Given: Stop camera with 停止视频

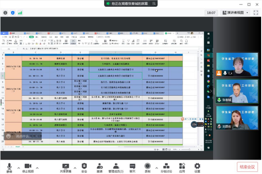Looking at the screenshot, I should pyautogui.click(x=28, y=168).
